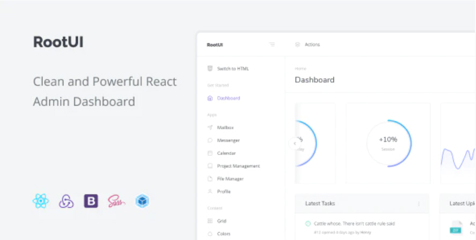Click the HTML5 shield icon
The width and height of the screenshot is (476, 240).
coord(210,69)
